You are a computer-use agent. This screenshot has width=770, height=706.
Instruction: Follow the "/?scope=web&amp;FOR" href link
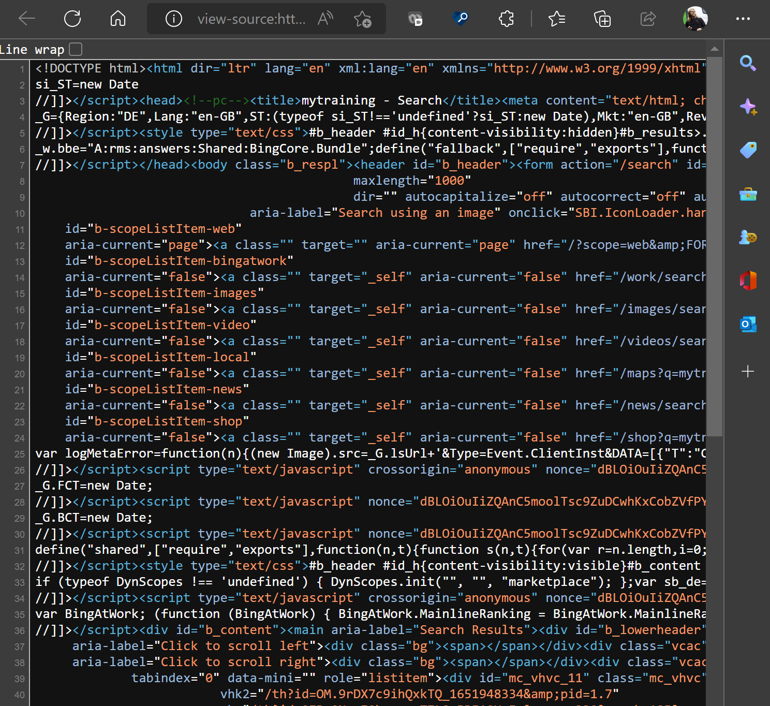(x=637, y=245)
